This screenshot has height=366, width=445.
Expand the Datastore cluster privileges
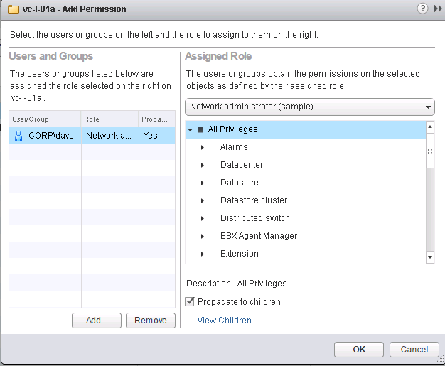click(203, 200)
